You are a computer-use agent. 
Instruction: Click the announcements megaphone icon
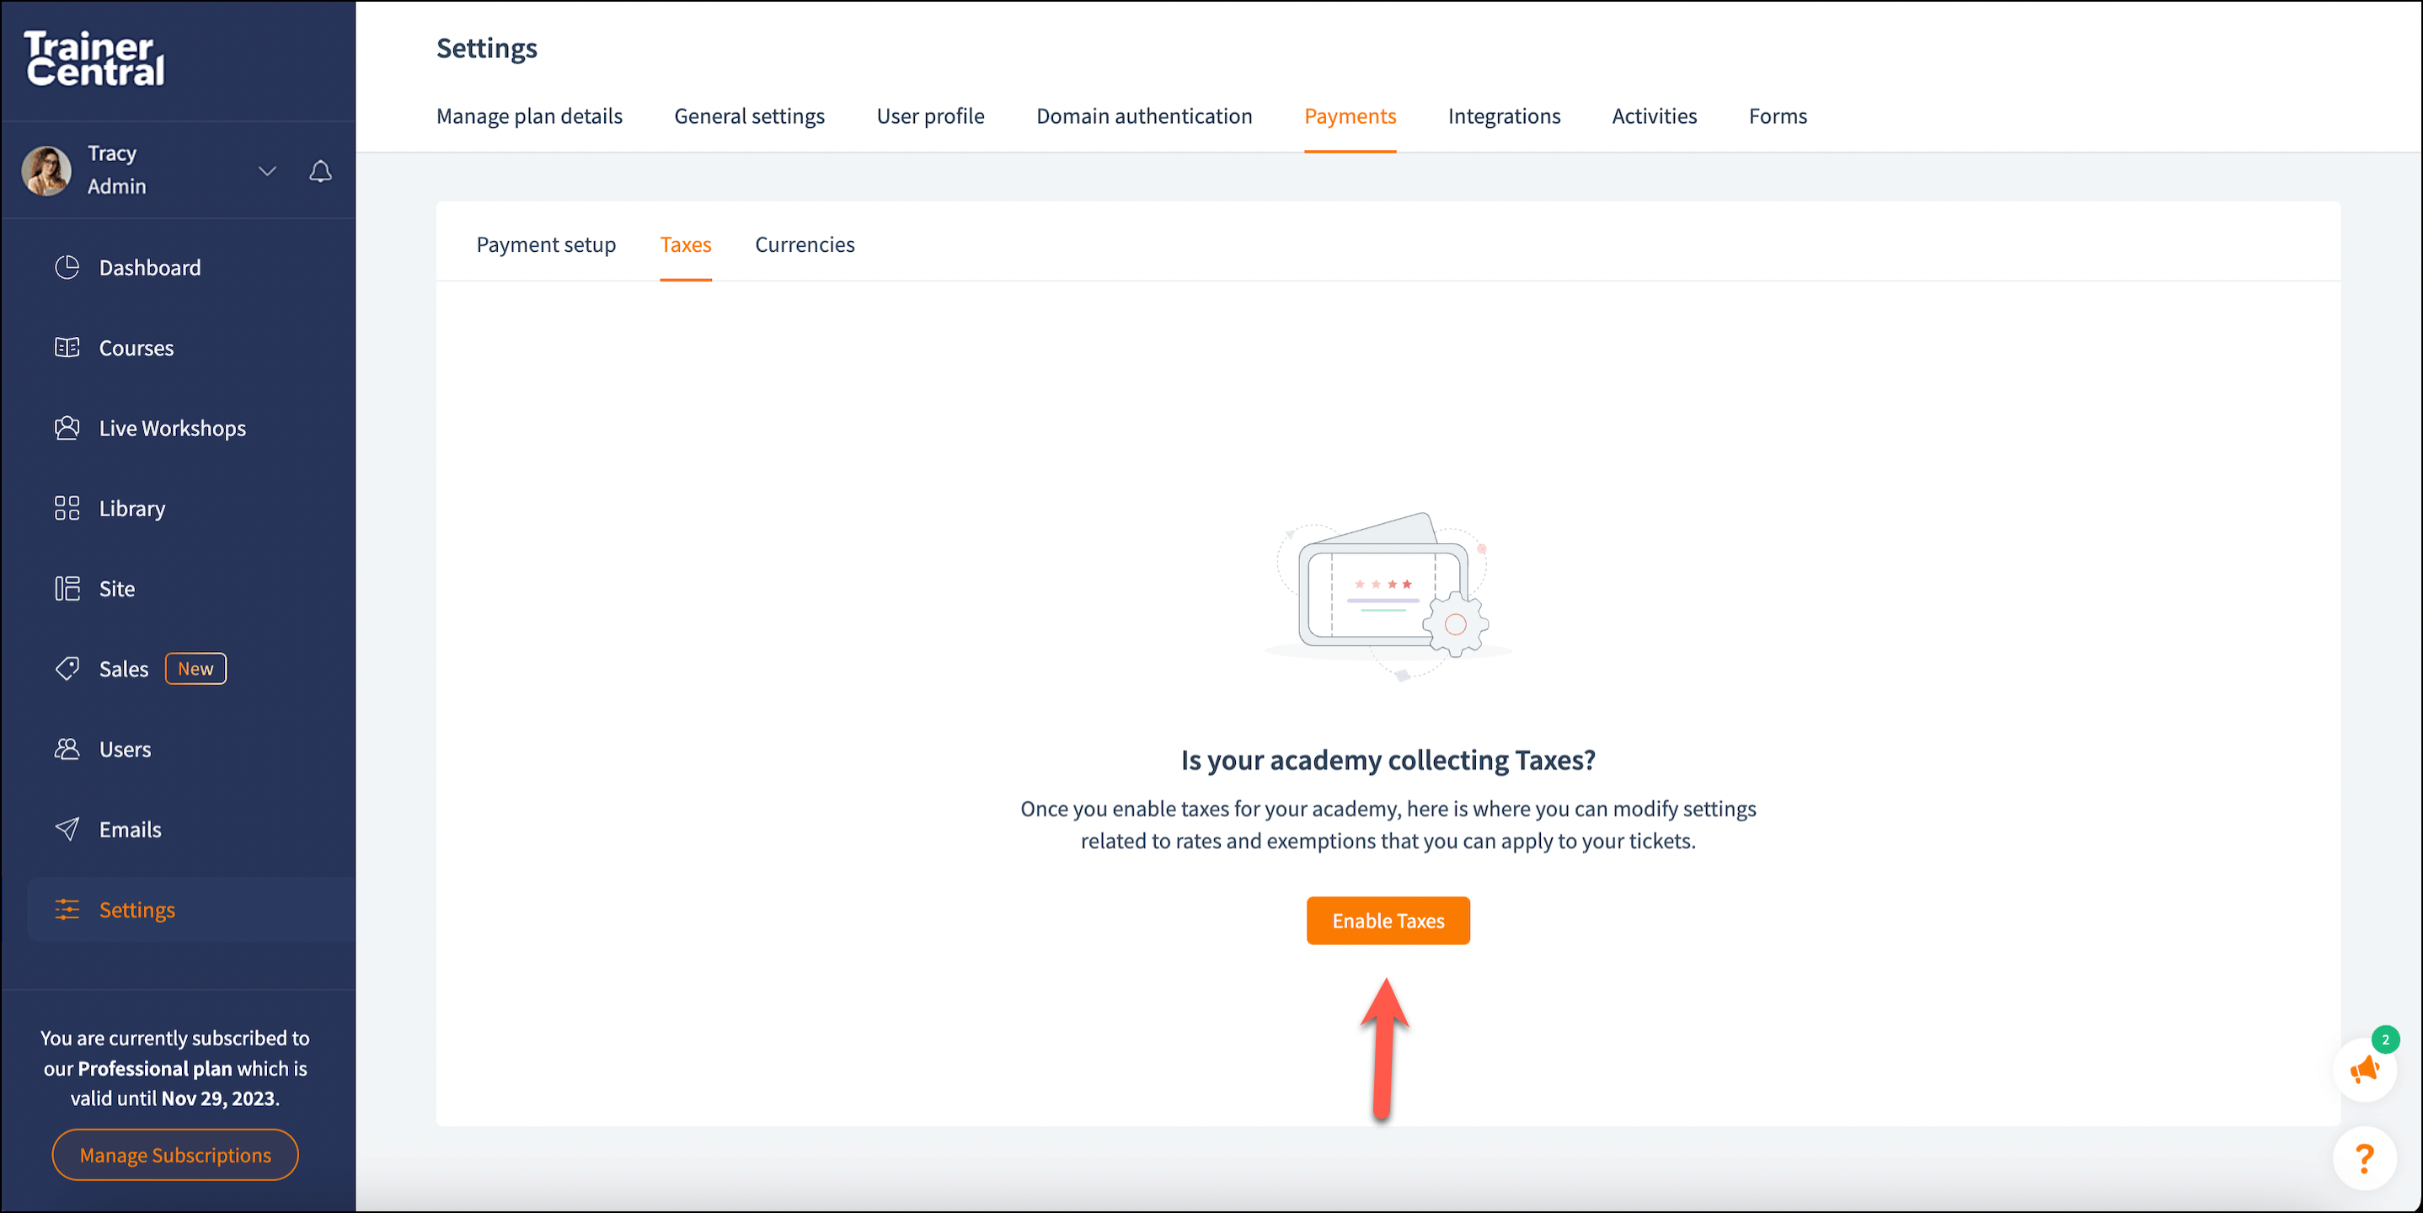coord(2364,1070)
